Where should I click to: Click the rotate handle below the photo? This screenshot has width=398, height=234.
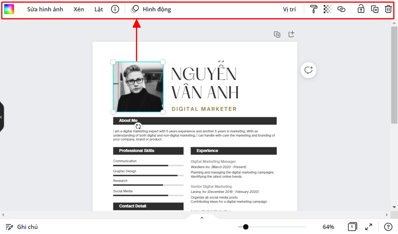point(138,126)
